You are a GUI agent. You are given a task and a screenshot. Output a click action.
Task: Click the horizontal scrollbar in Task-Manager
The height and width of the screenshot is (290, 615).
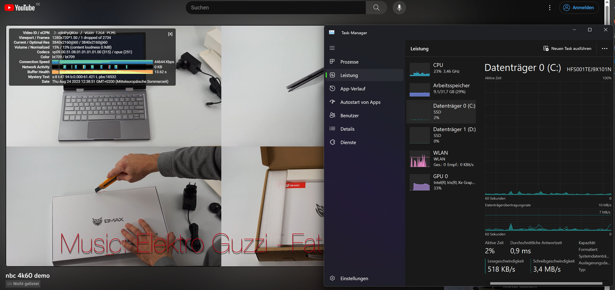pyautogui.click(x=546, y=283)
